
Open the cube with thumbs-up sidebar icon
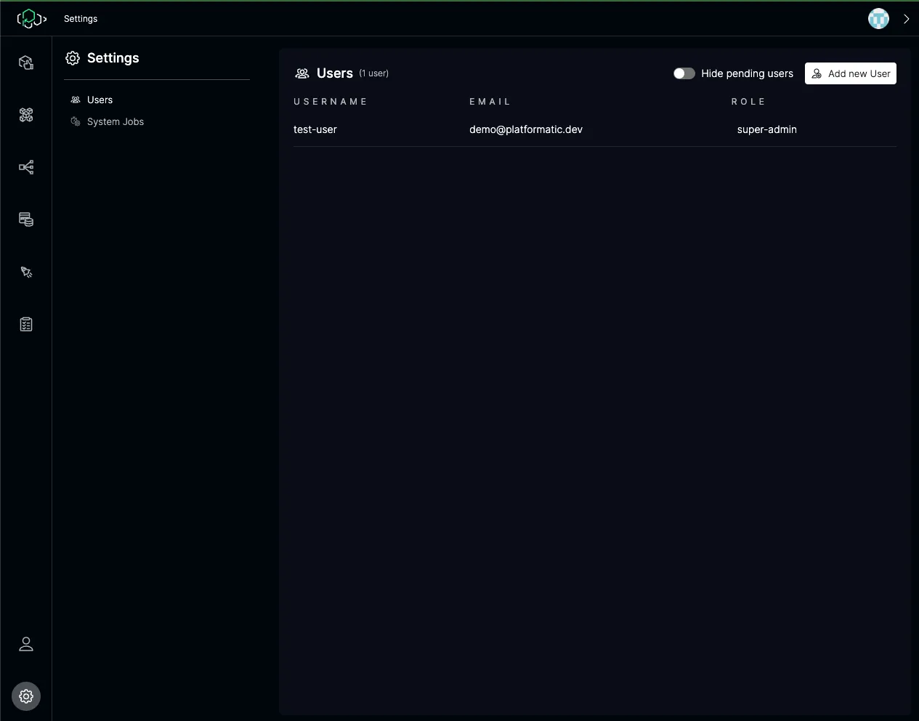click(x=26, y=63)
